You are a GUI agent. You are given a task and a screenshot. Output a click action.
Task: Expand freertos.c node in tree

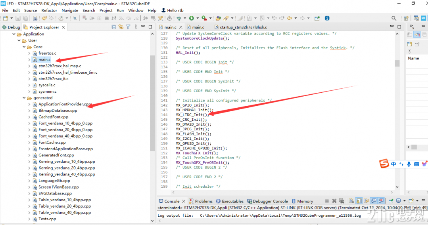tap(29, 53)
